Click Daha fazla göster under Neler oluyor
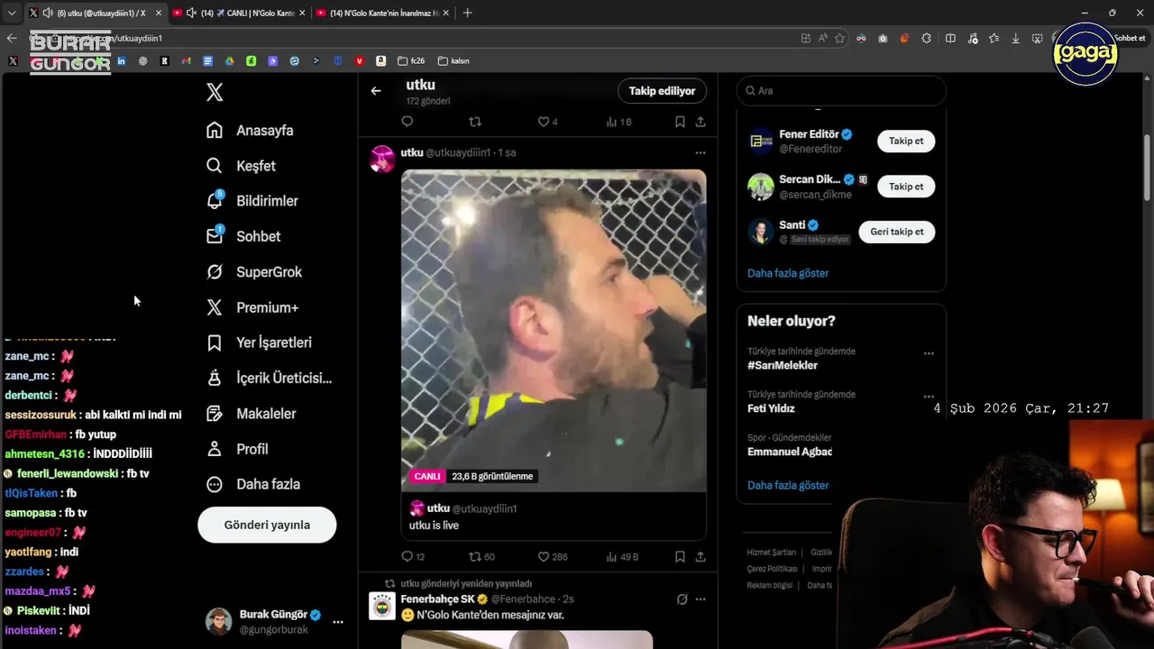Viewport: 1154px width, 649px height. (788, 485)
